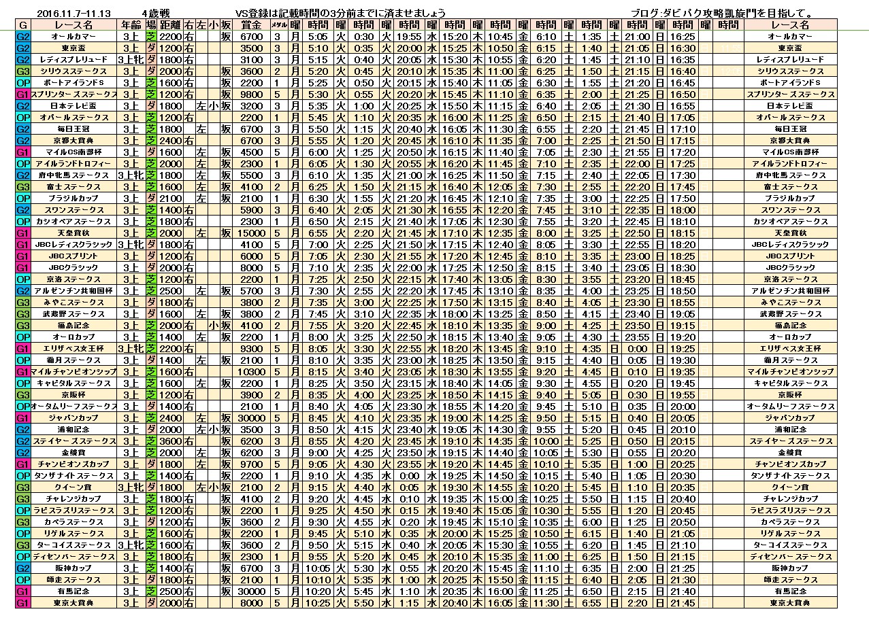Click the 1400 distance cell in 阪神カップ row
Image resolution: width=869 pixels, height=618 pixels.
tap(170, 568)
